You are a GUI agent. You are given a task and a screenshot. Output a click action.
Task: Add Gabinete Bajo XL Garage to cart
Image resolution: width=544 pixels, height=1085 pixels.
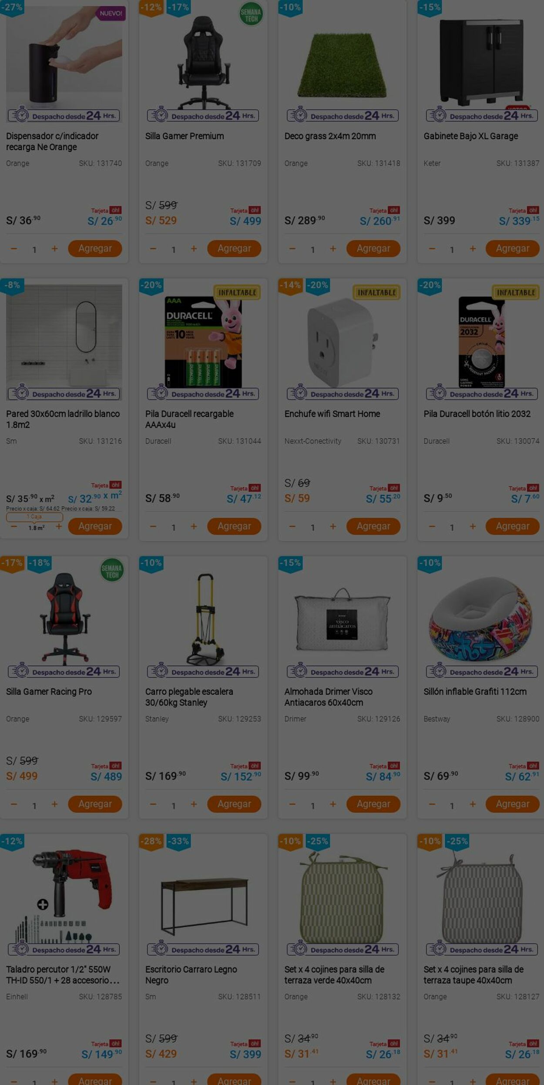point(512,249)
